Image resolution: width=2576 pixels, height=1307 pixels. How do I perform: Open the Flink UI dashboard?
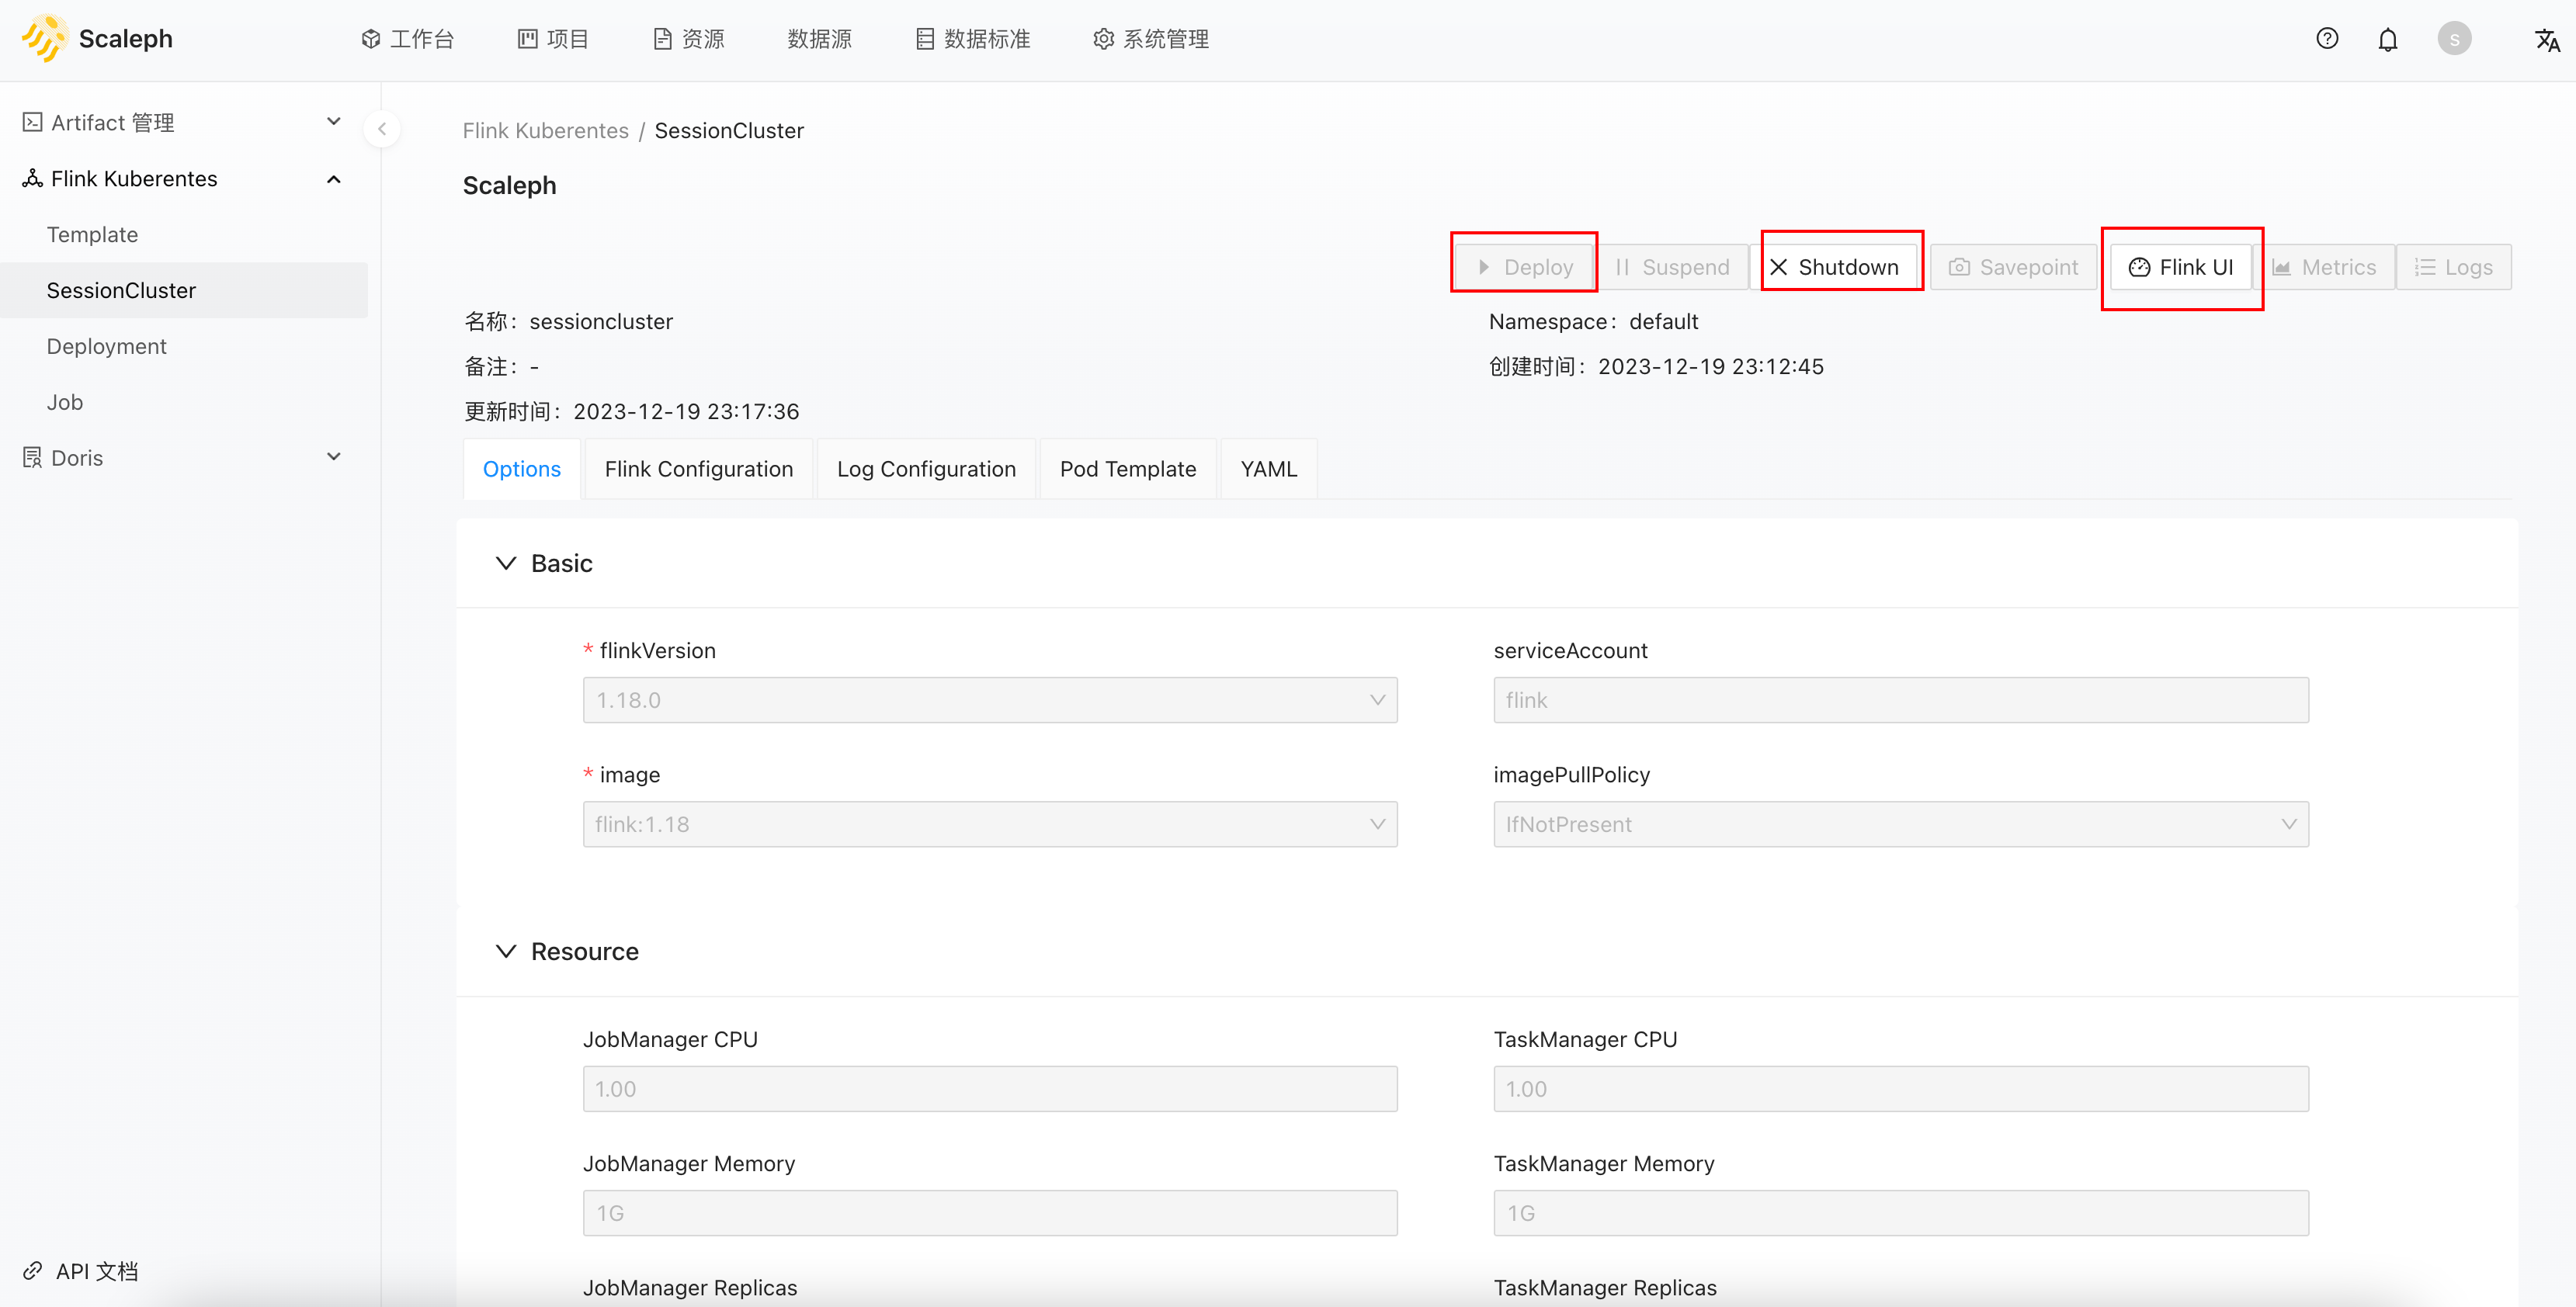(2181, 267)
